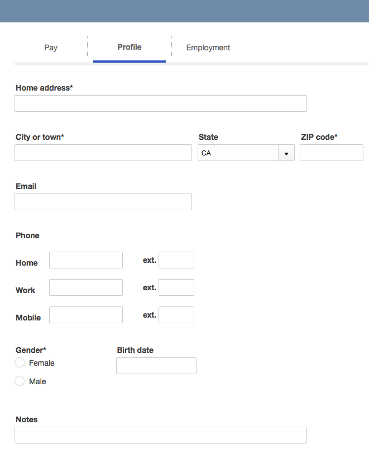Click the City or town input field
Screen dimensions: 369x453
pos(103,153)
